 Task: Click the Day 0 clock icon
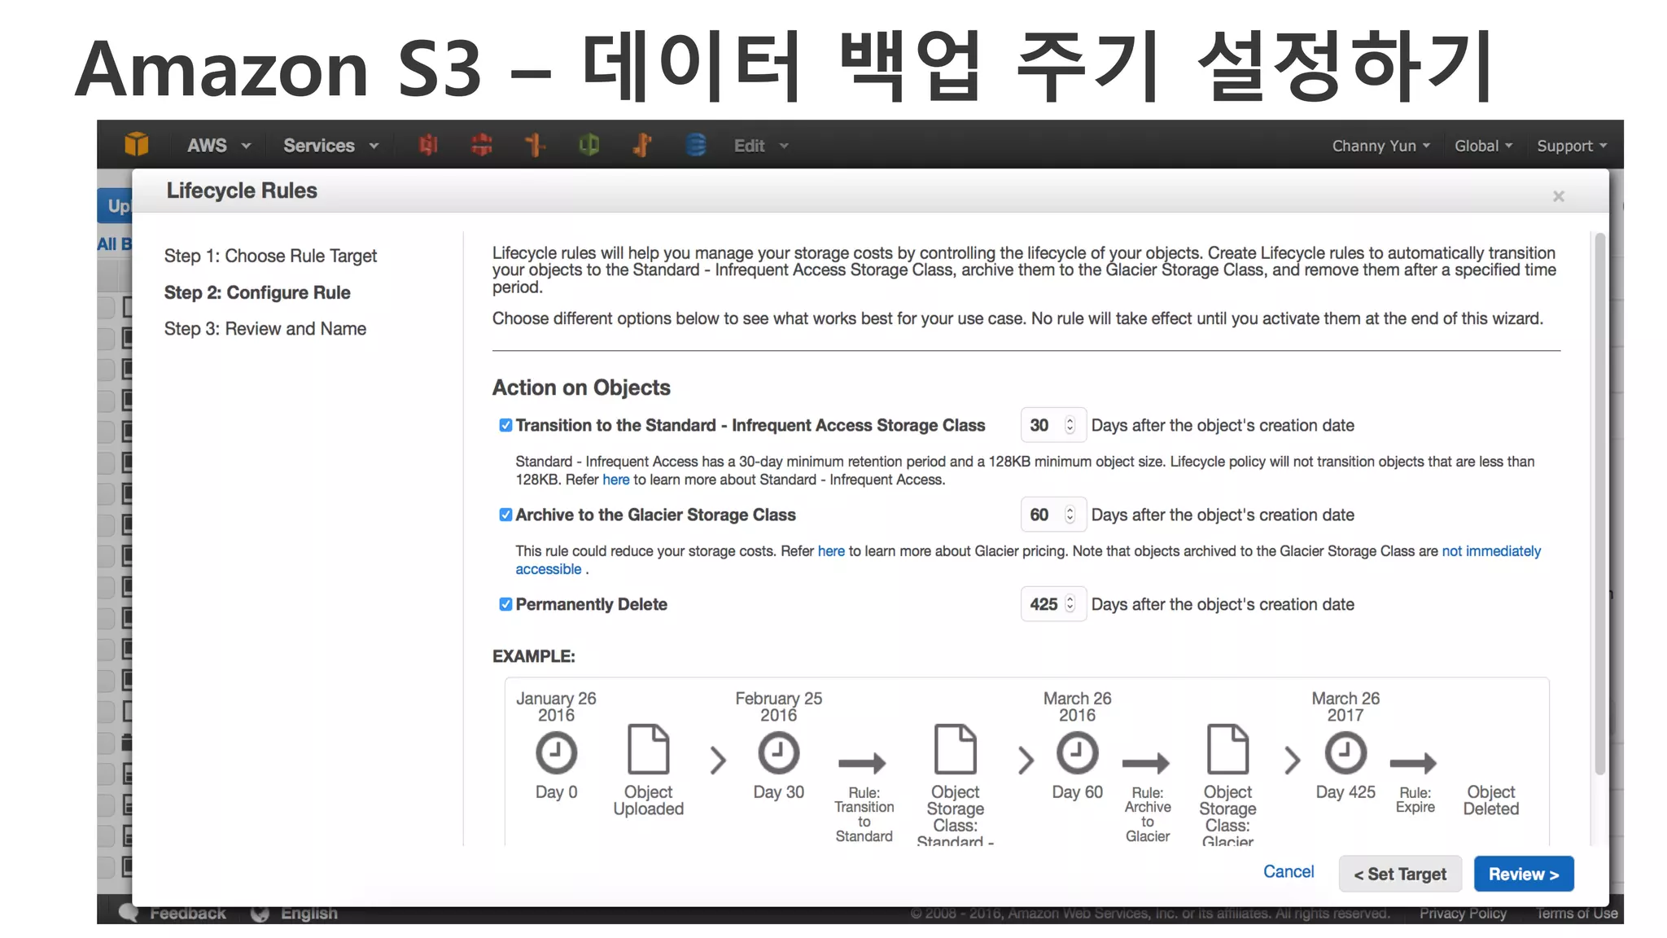(556, 752)
